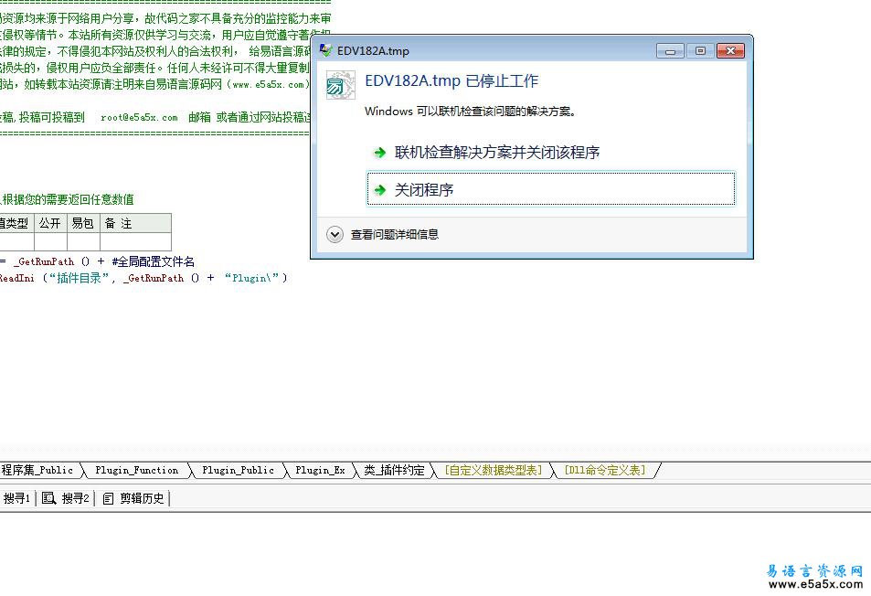Click the EDV182A.tmp program icon in dialog
871x596 pixels.
pos(340,85)
